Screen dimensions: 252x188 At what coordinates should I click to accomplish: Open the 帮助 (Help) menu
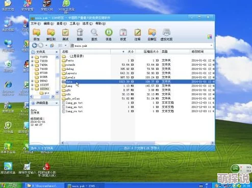(100, 23)
